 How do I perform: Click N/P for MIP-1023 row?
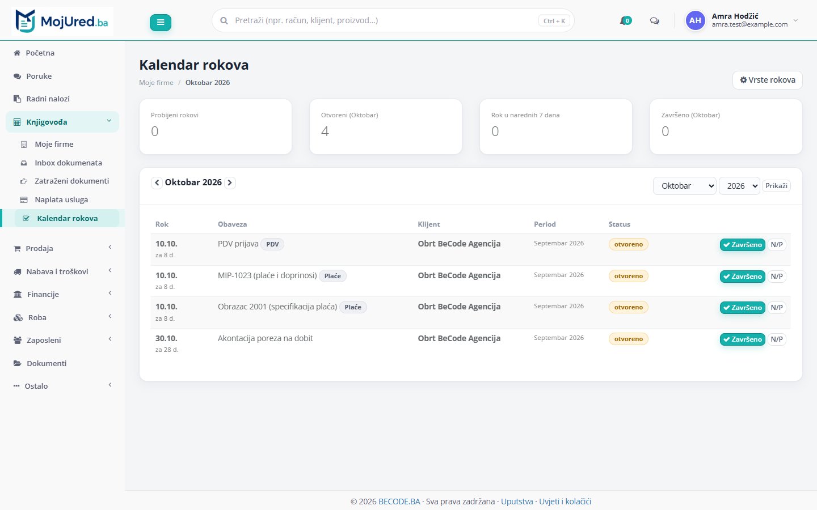click(777, 277)
